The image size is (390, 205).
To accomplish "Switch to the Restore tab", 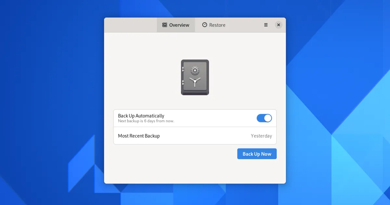I will (x=214, y=25).
